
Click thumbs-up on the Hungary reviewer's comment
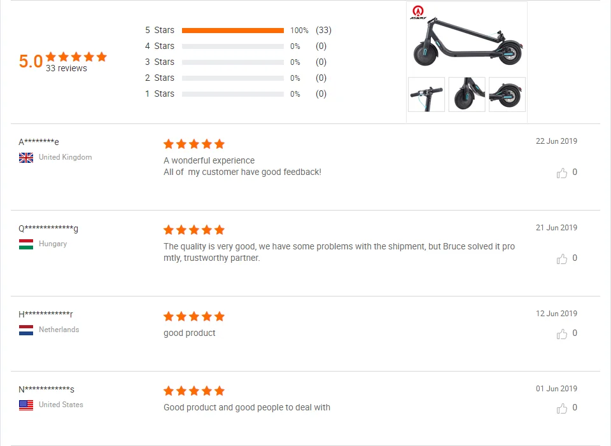[x=562, y=259]
